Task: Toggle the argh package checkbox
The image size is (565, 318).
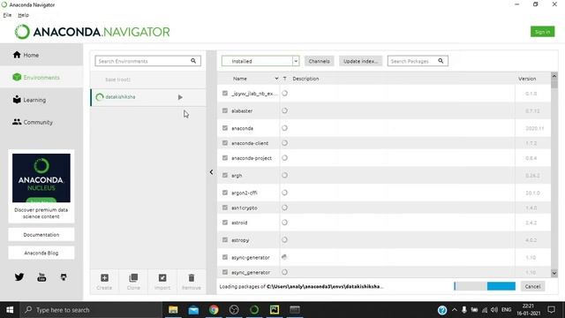Action: point(225,175)
